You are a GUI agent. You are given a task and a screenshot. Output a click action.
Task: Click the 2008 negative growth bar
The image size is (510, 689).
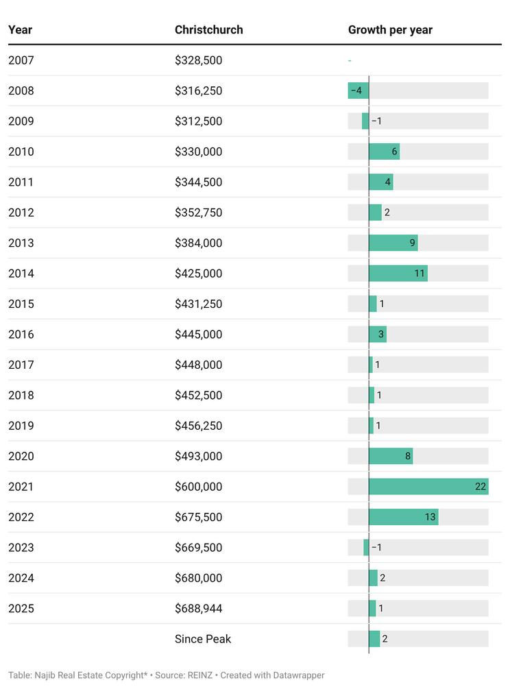pyautogui.click(x=358, y=90)
